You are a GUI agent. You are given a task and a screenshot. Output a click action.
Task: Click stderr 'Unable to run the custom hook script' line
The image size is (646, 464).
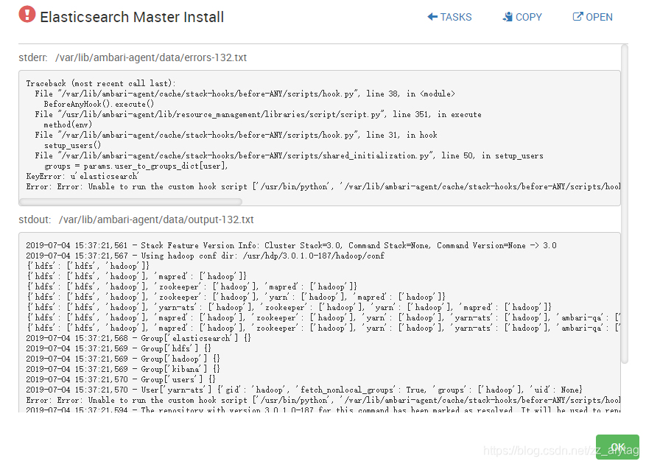click(323, 186)
